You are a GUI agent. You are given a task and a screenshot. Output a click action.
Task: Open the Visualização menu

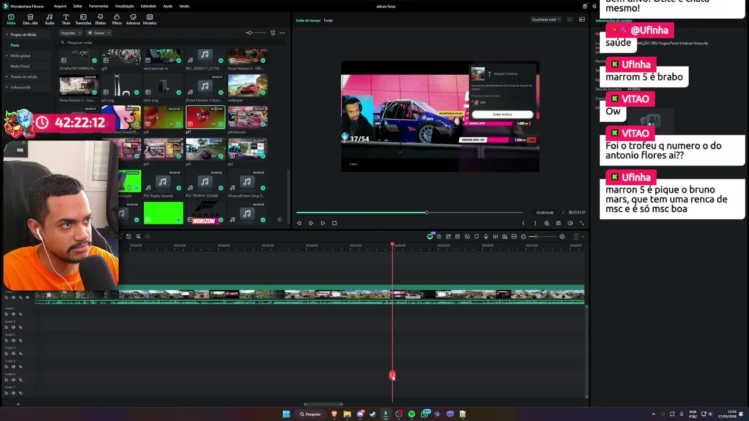pyautogui.click(x=125, y=6)
